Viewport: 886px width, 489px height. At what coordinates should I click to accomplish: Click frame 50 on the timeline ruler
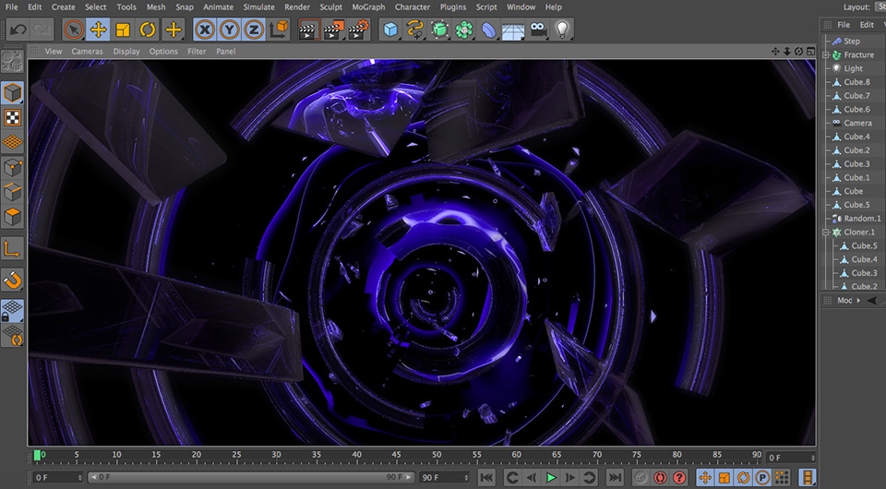(x=436, y=456)
